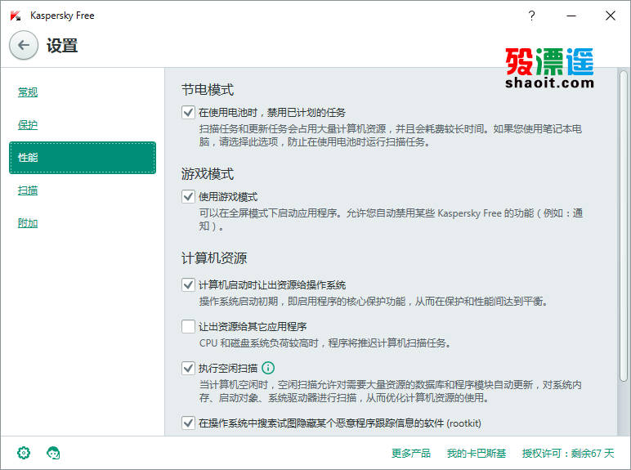Open the 我的卡巴斯基 link
631x470 pixels.
pos(476,453)
